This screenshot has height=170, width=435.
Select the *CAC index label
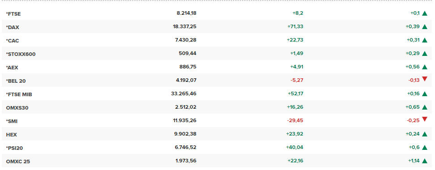[13, 41]
